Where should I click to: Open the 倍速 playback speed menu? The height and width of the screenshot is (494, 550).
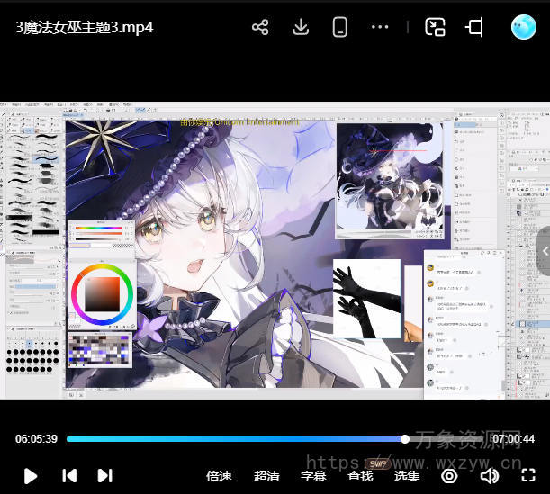click(219, 476)
